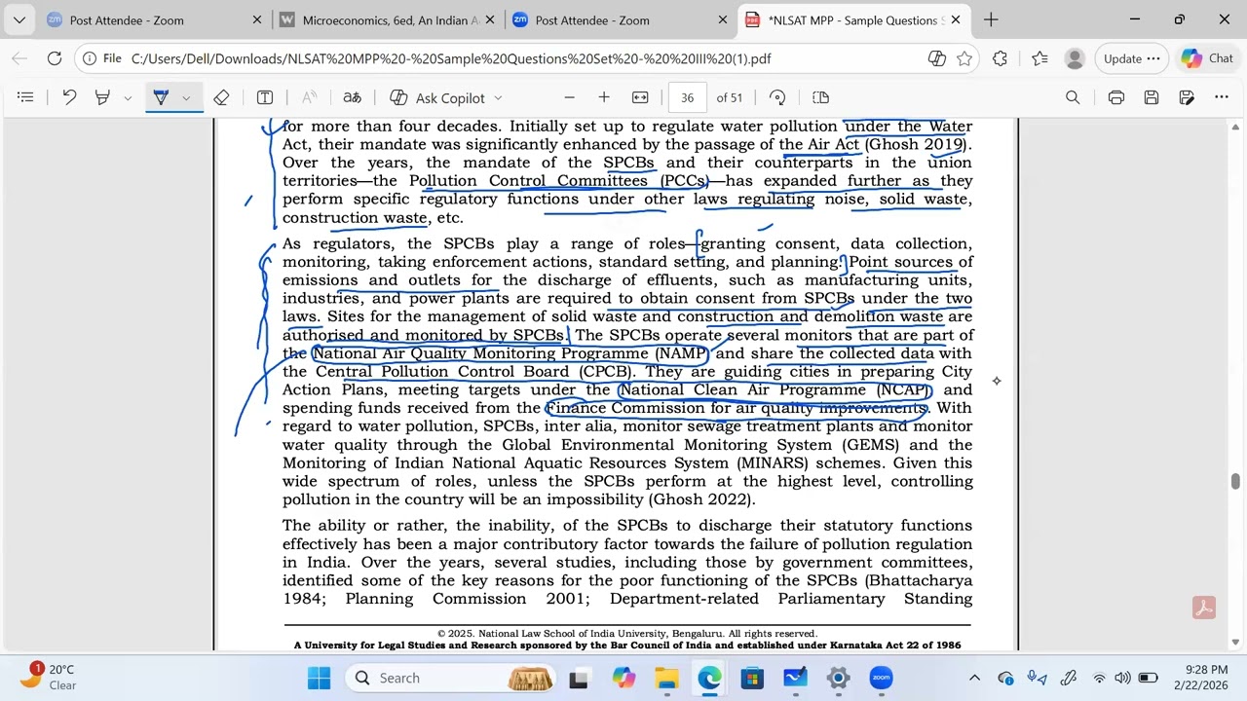Click the scrollbar down arrow

[x=1236, y=642]
